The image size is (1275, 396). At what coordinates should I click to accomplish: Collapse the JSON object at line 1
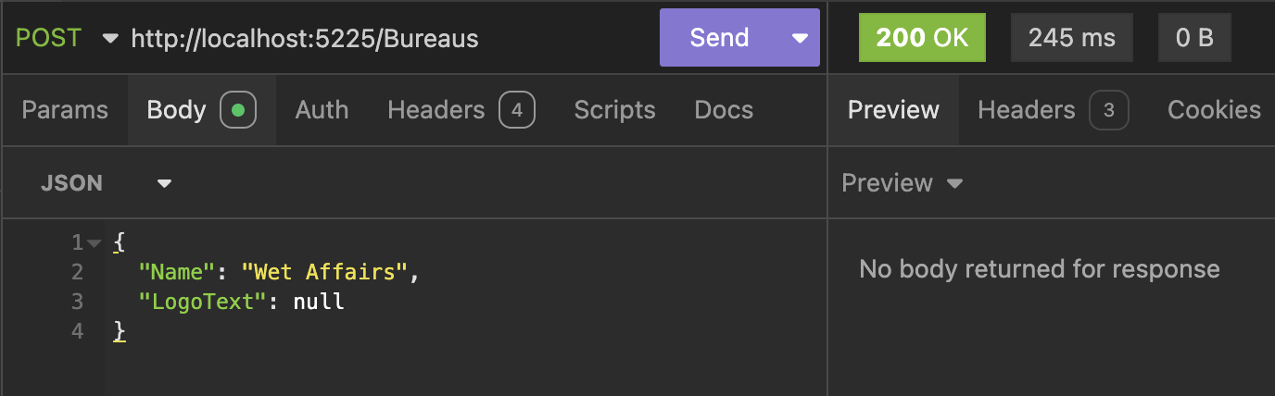[95, 243]
